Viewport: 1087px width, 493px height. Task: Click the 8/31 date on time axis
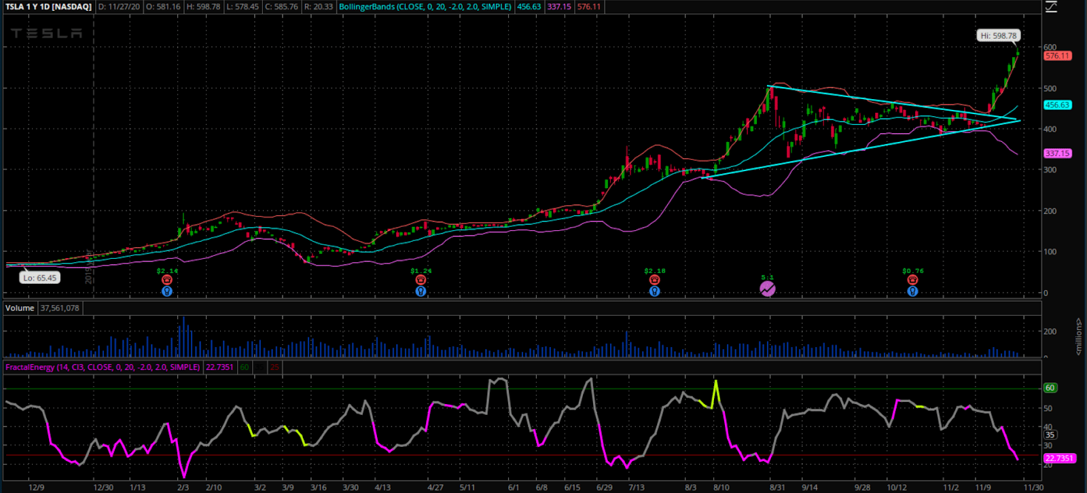pos(777,488)
